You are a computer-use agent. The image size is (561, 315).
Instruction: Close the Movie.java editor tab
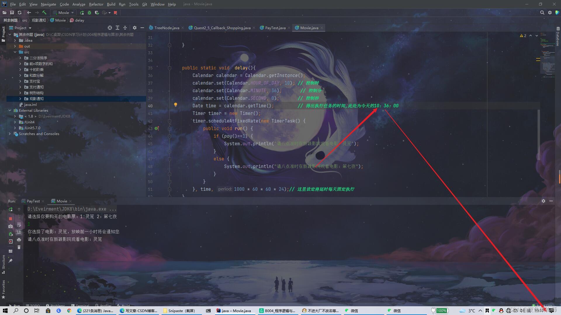[x=322, y=28]
